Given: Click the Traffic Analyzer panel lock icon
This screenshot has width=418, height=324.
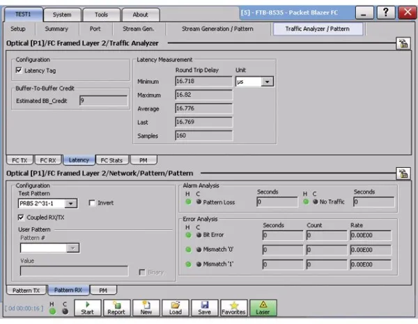Looking at the screenshot, I should point(402,45).
